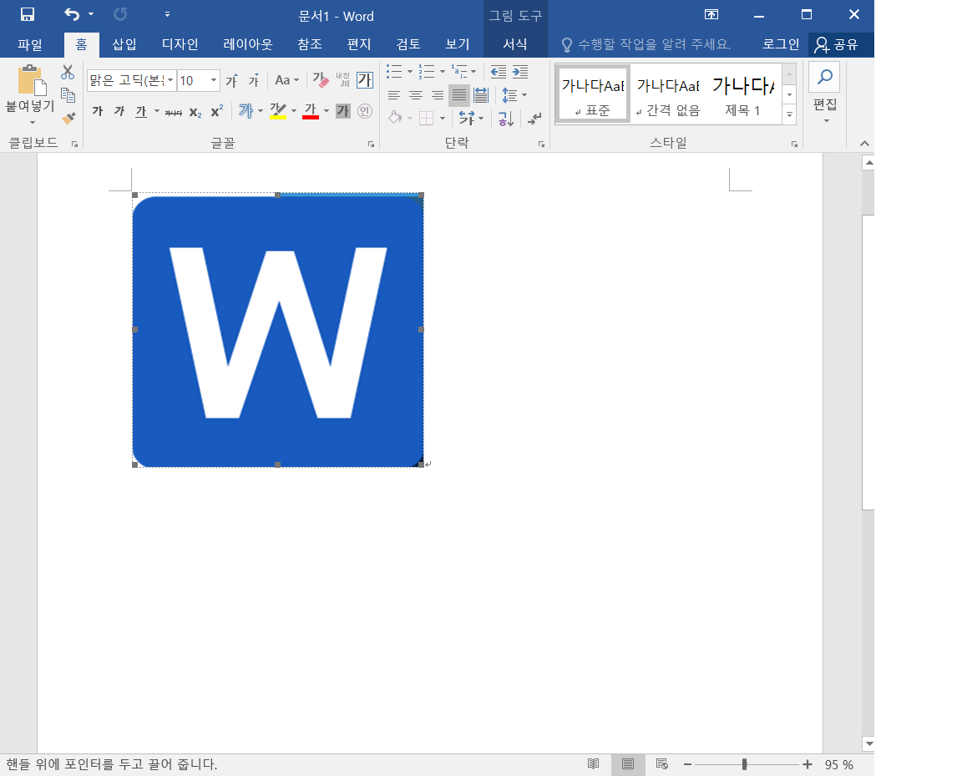Undo the last action

pos(72,15)
